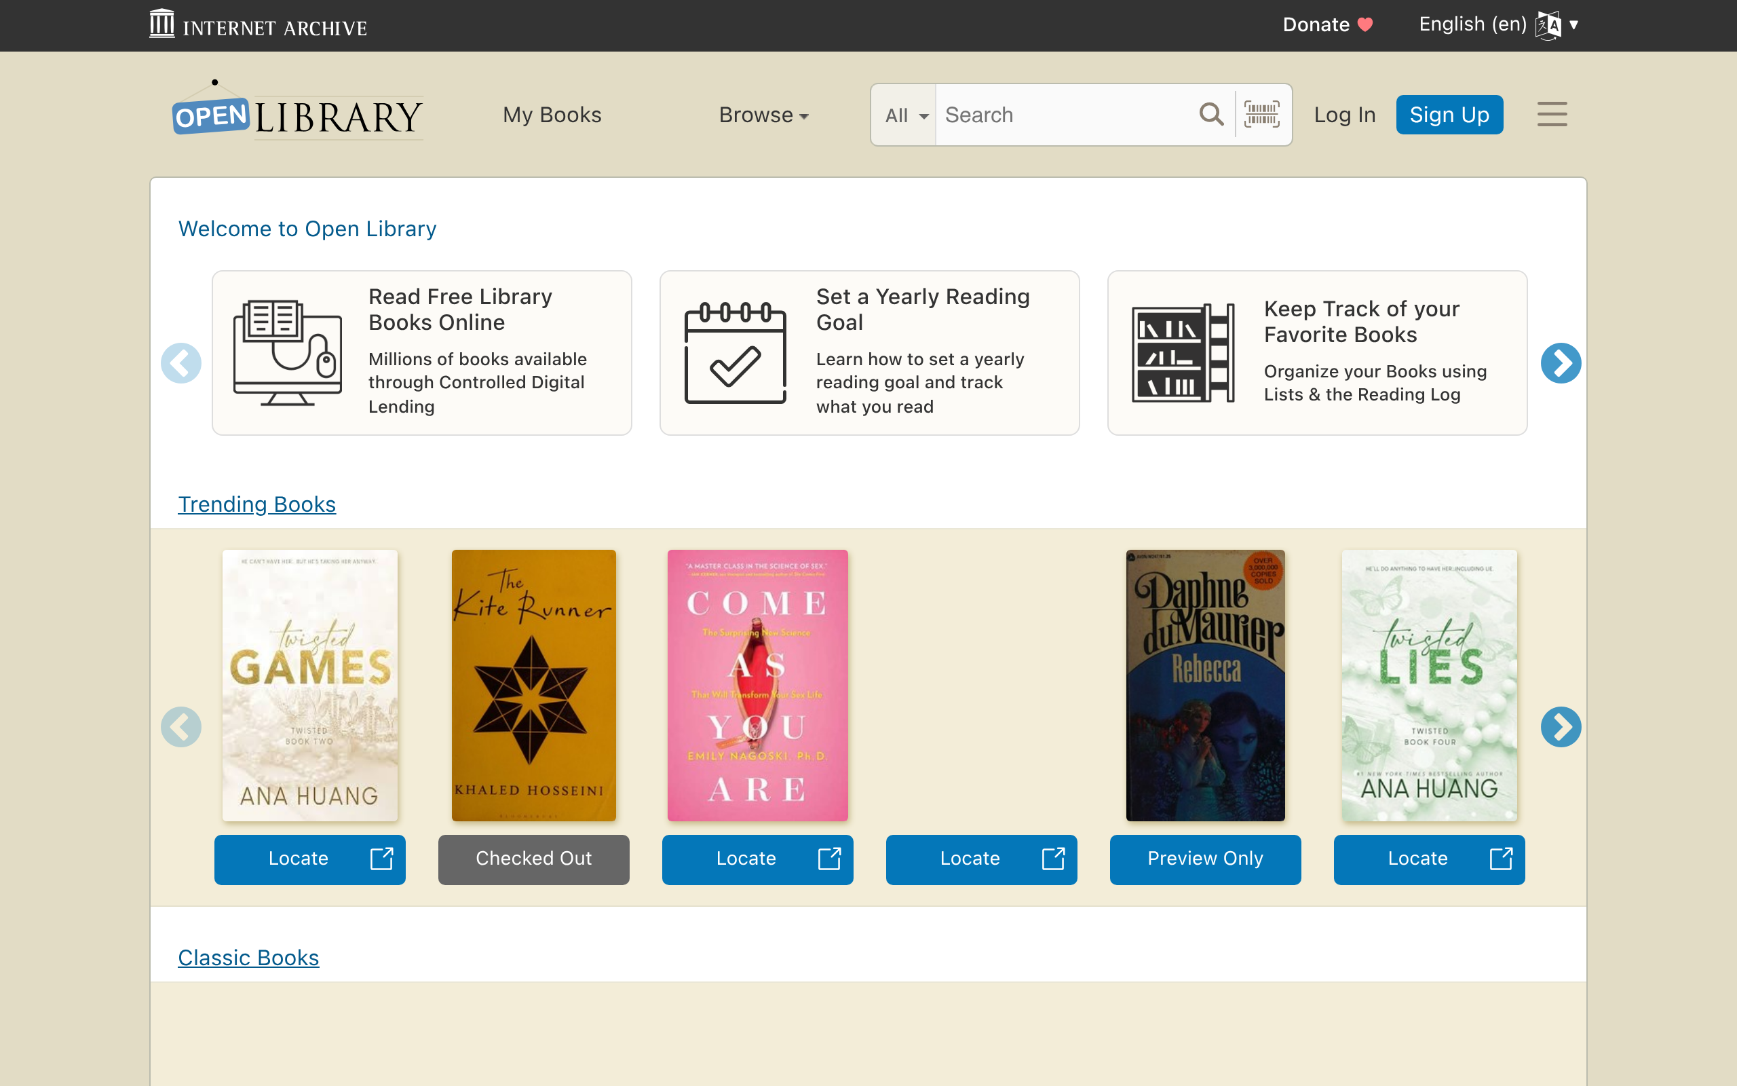The image size is (1737, 1086).
Task: Click previous arrow of Trending Books carousel
Action: click(x=181, y=727)
